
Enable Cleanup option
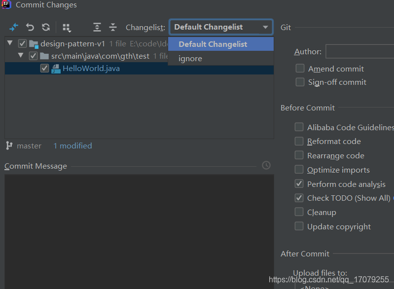pos(299,212)
